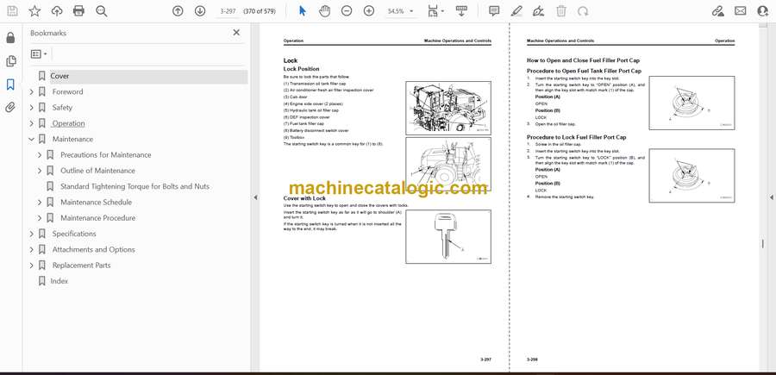Upload file with the cloud icon

coord(57,11)
